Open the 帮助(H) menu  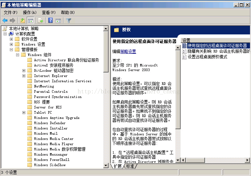tap(68, 12)
